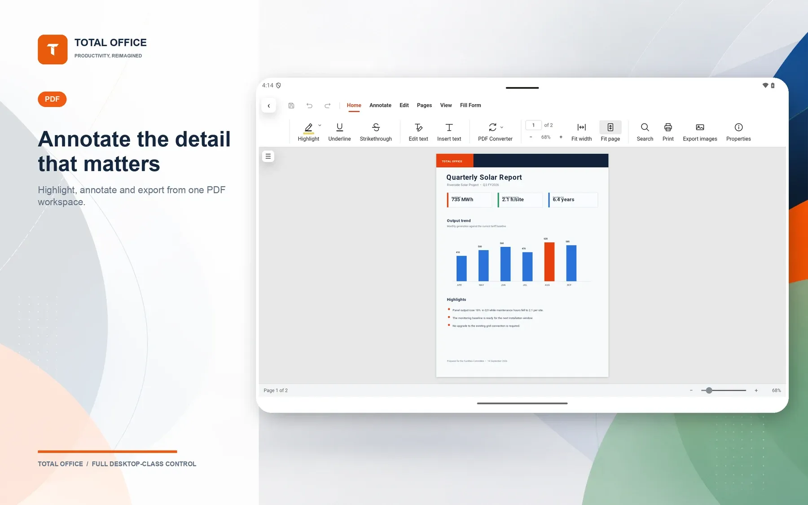Undo the last action
The width and height of the screenshot is (808, 505).
click(309, 105)
